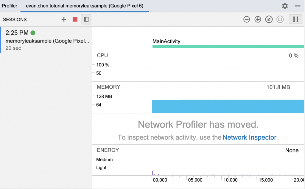Viewport: 305px width, 189px height.
Task: Click the 10.000 timeline marker
Action: point(230,180)
